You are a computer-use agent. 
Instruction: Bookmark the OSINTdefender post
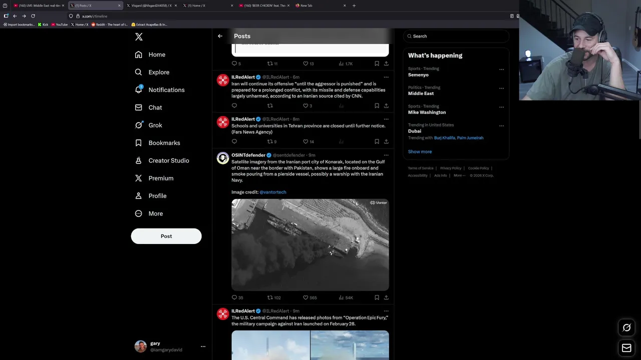[x=377, y=297]
